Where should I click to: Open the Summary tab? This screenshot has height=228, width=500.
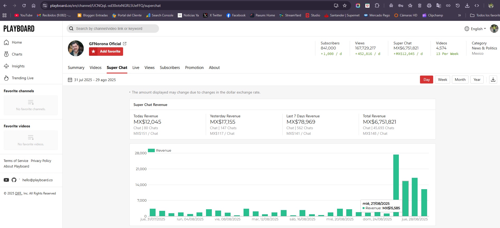click(76, 68)
